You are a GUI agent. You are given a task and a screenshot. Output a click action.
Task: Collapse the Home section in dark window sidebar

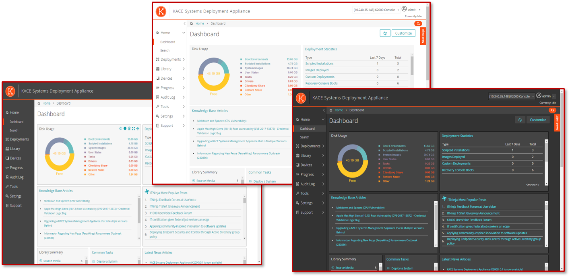(x=323, y=120)
